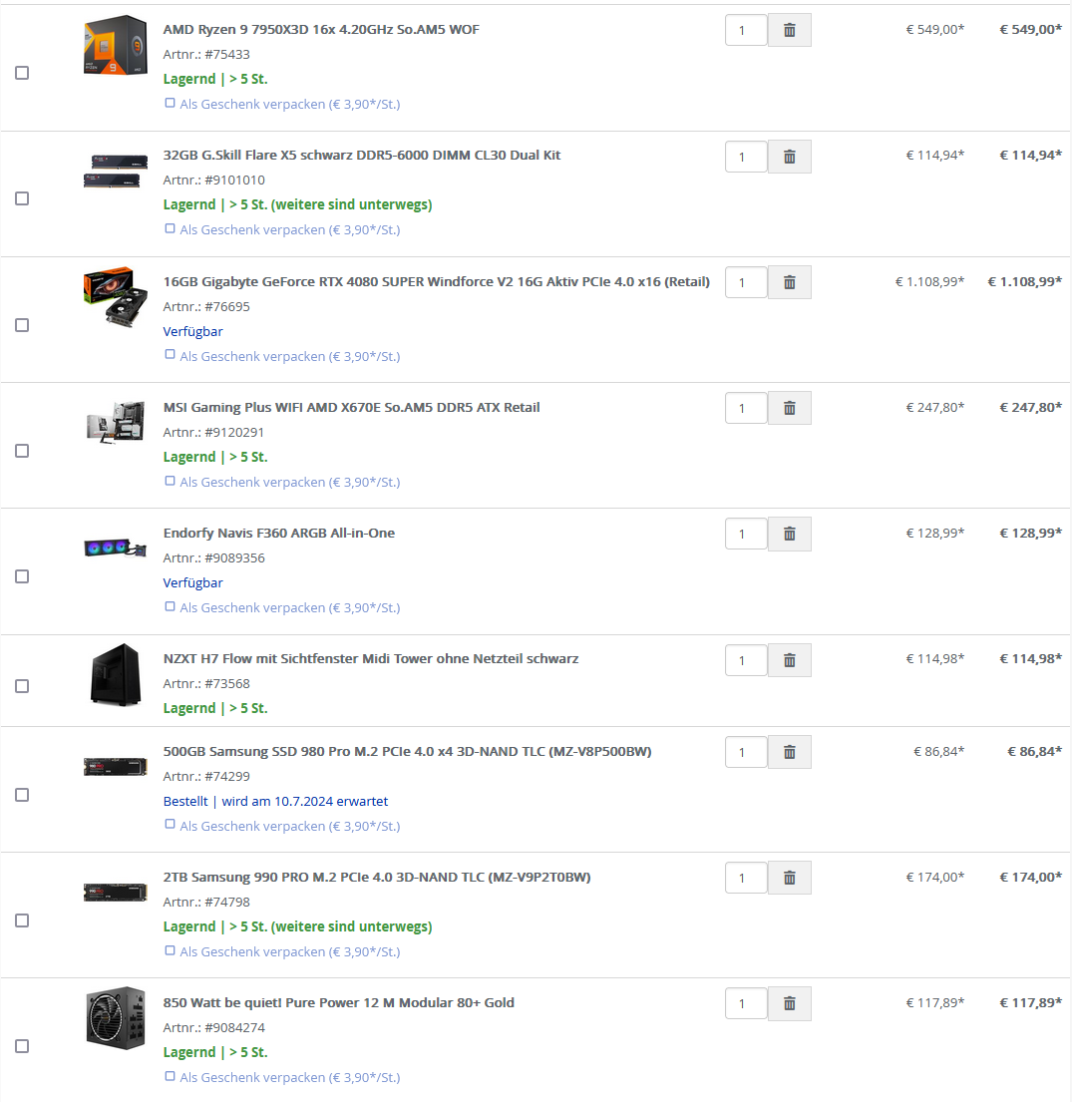Click the Samsung 990 PRO SSD thumbnail
This screenshot has height=1102, width=1072.
[x=116, y=892]
